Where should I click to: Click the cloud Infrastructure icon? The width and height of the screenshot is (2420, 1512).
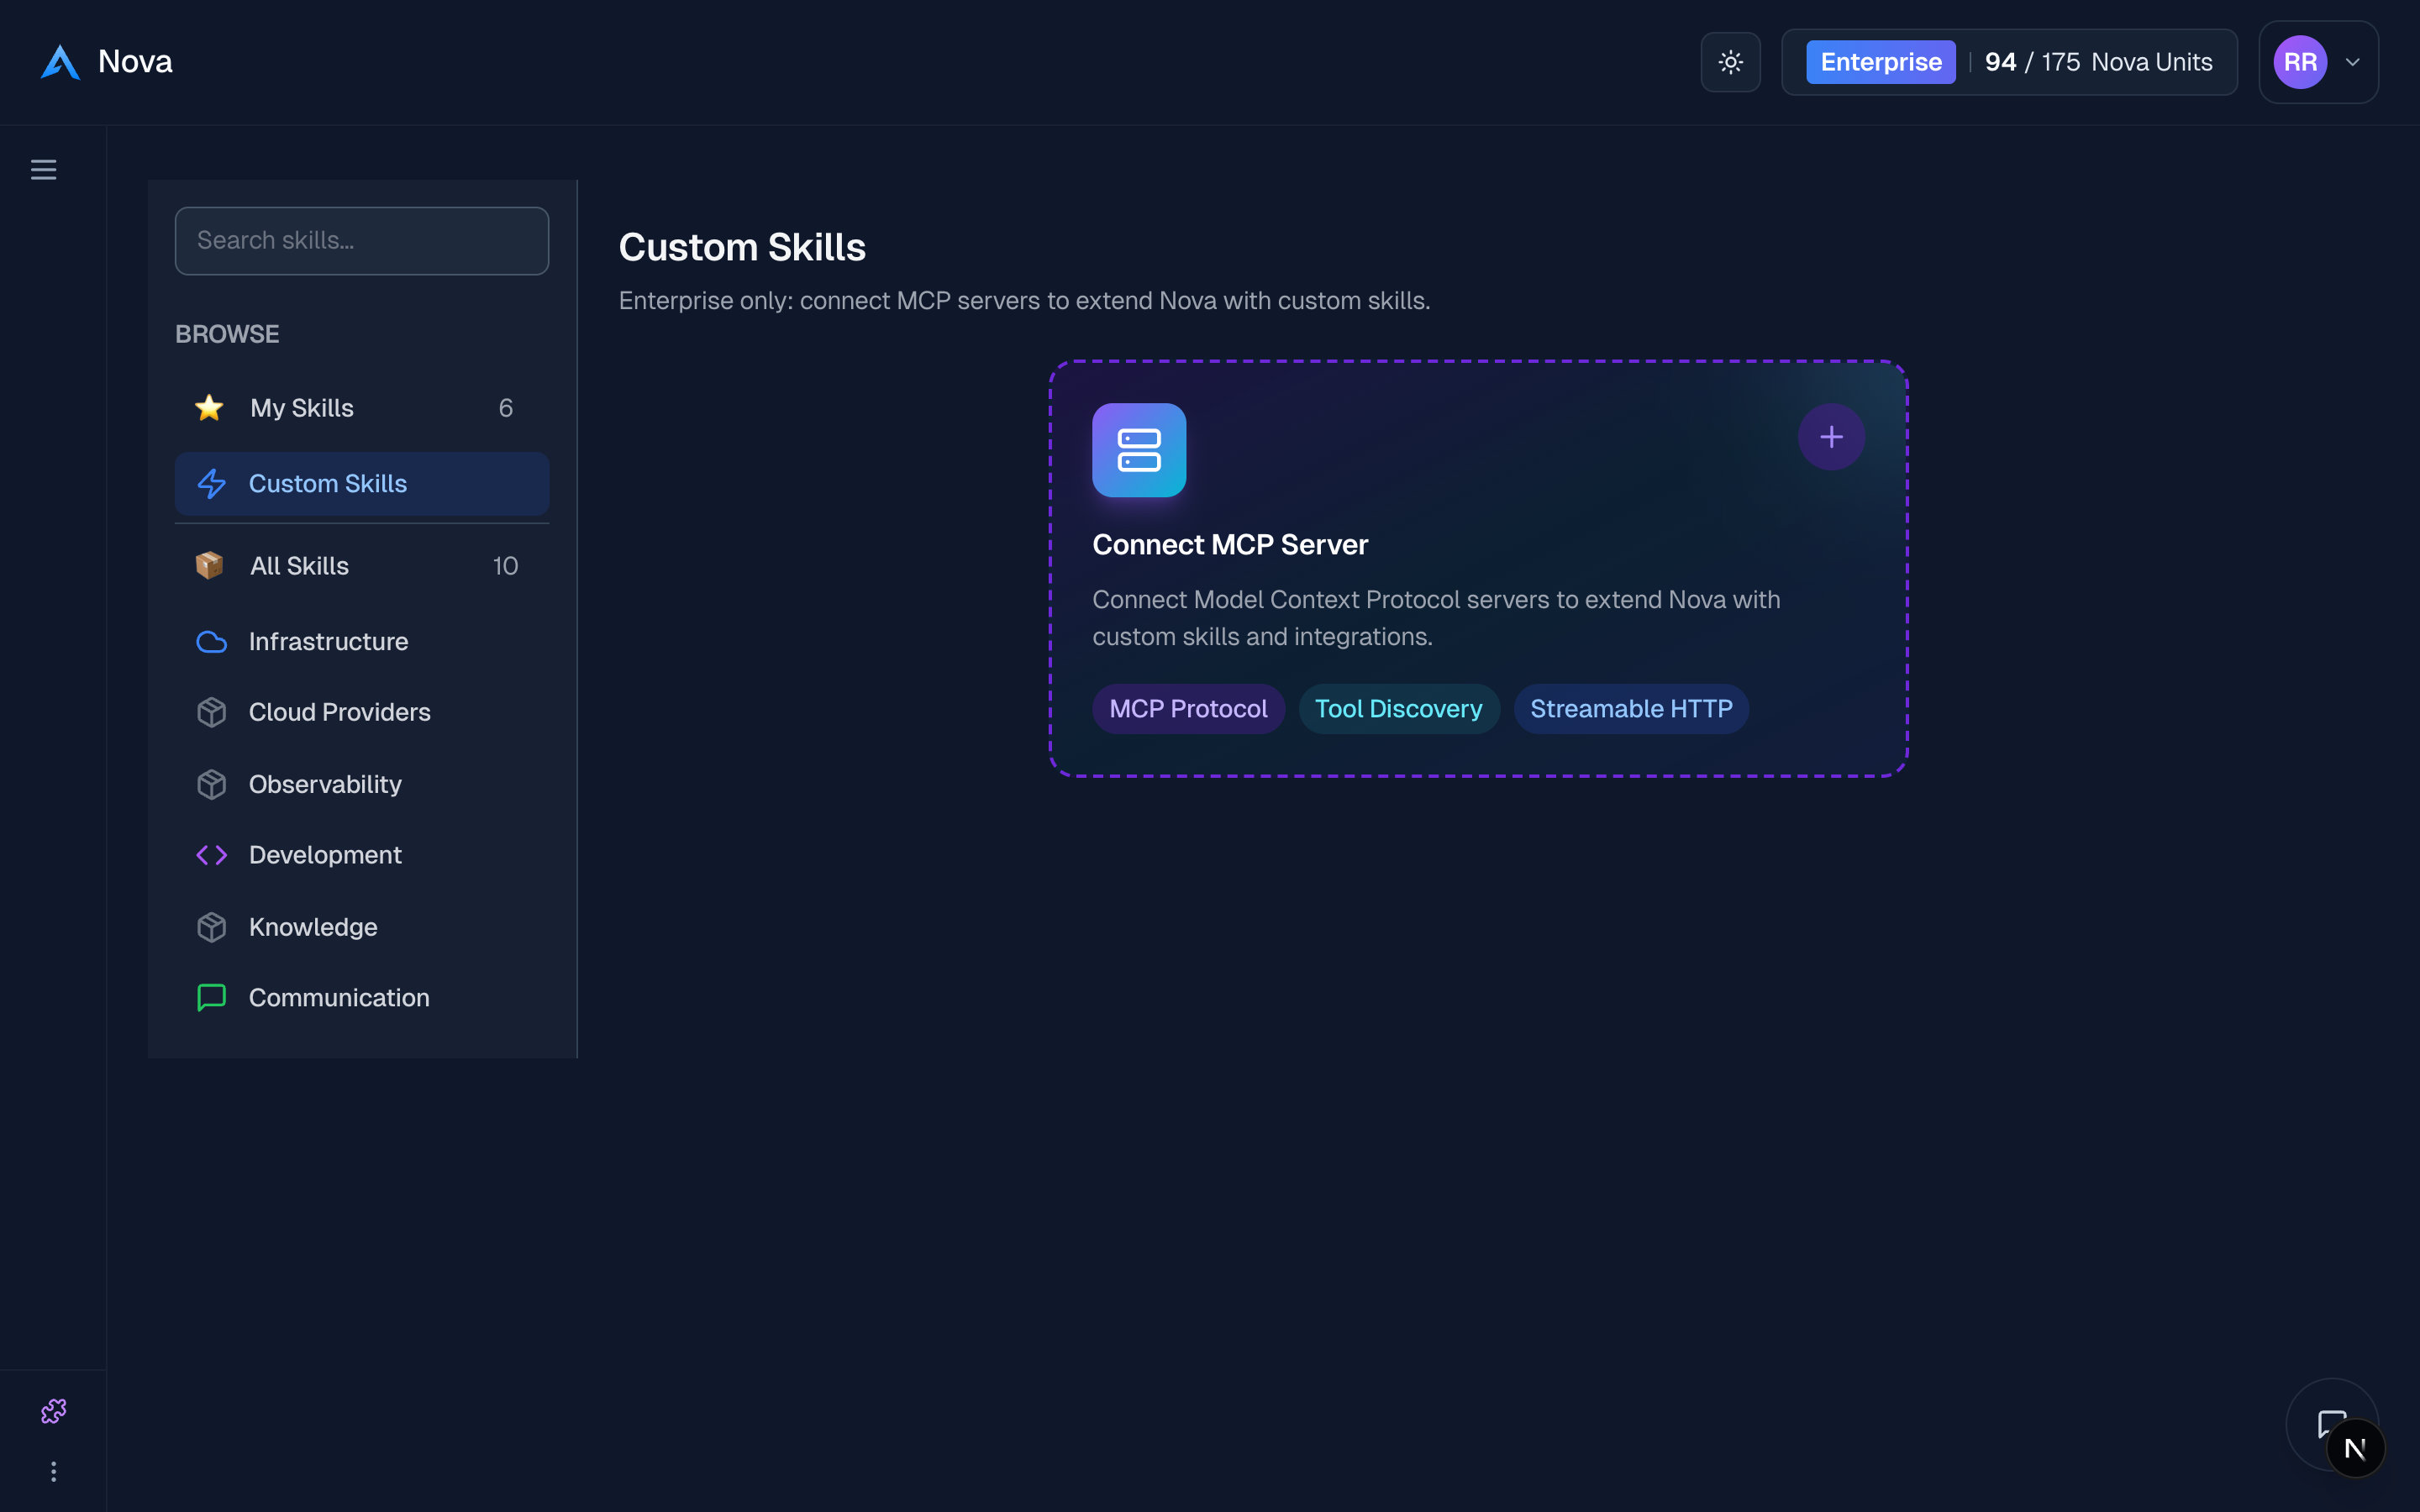coord(211,642)
